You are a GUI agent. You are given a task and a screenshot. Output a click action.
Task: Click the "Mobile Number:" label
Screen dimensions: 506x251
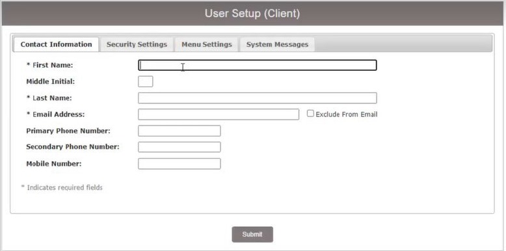54,164
